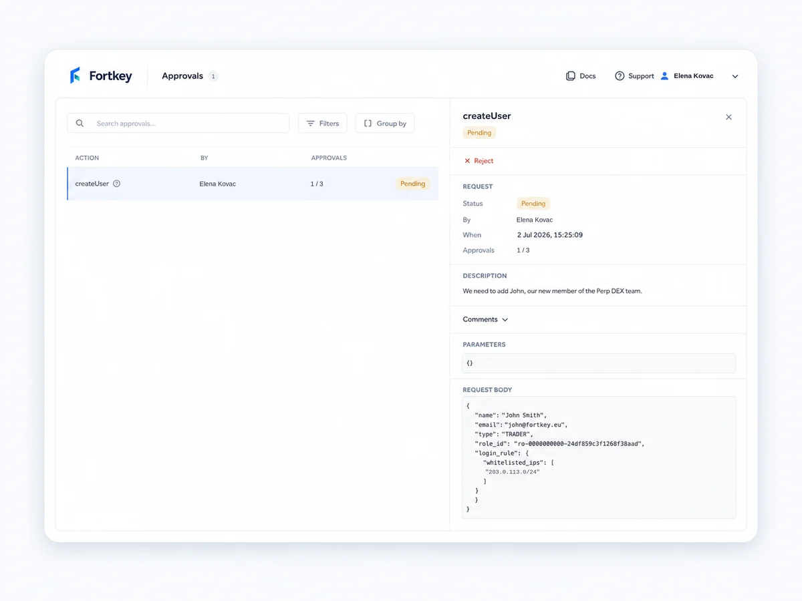The height and width of the screenshot is (601, 802).
Task: Click the type TRADER line
Action: [504, 434]
